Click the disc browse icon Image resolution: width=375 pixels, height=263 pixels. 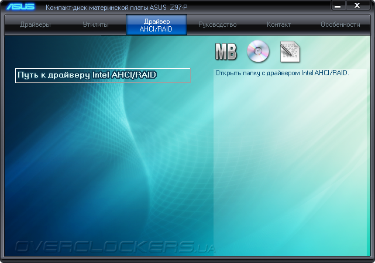(x=258, y=51)
